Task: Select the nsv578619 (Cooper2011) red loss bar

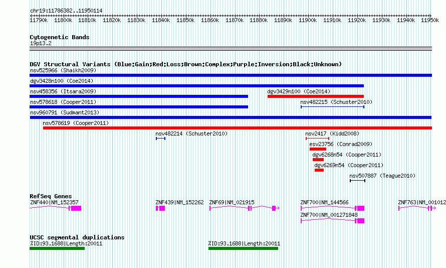Action: [238, 128]
